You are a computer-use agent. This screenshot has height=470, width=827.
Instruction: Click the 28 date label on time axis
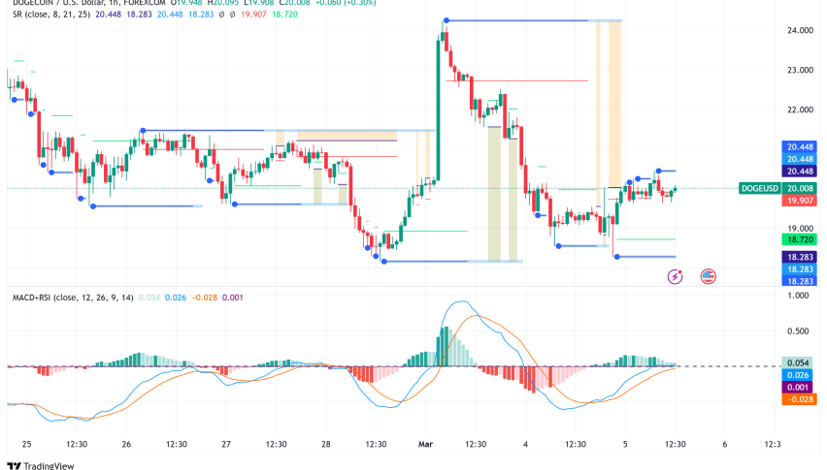pos(326,444)
